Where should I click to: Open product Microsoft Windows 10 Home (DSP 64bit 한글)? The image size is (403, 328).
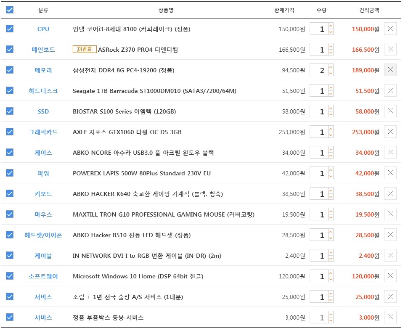point(138,276)
